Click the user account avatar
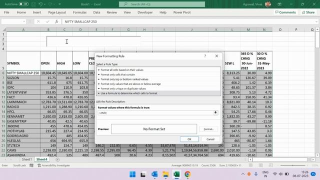320x180 pixels. [x=268, y=4]
